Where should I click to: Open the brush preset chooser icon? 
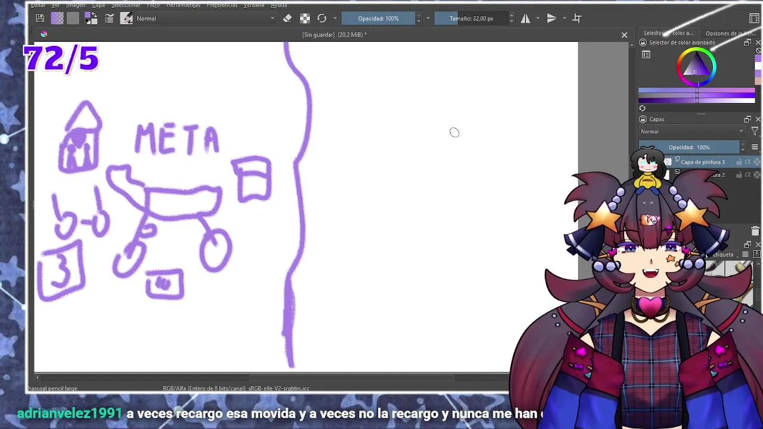pos(126,18)
